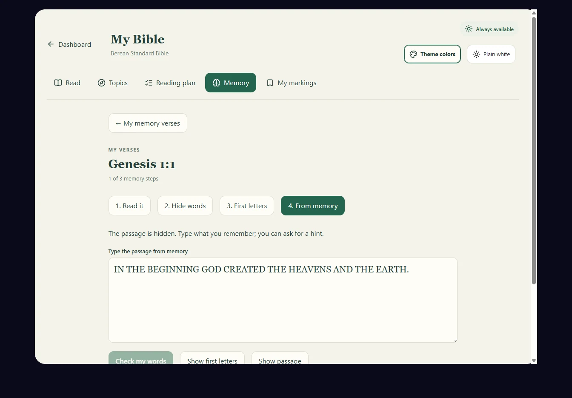Select step 4. From memory

[313, 206]
